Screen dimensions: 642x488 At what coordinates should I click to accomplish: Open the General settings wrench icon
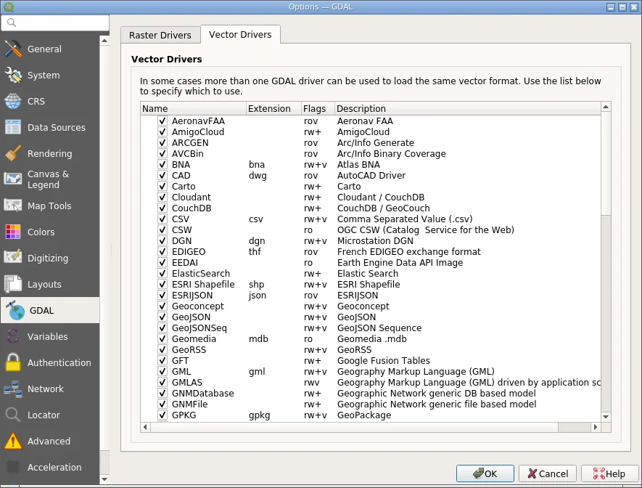click(x=13, y=49)
